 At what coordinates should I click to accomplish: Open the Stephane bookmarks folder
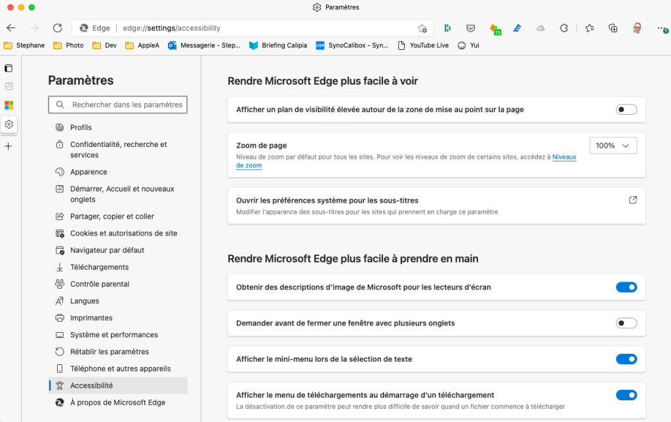[x=25, y=45]
